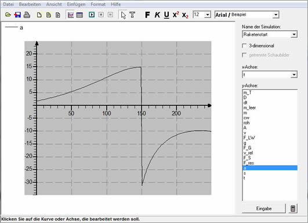Apply superscript x² formatting
This screenshot has height=223, width=308.
click(x=176, y=14)
